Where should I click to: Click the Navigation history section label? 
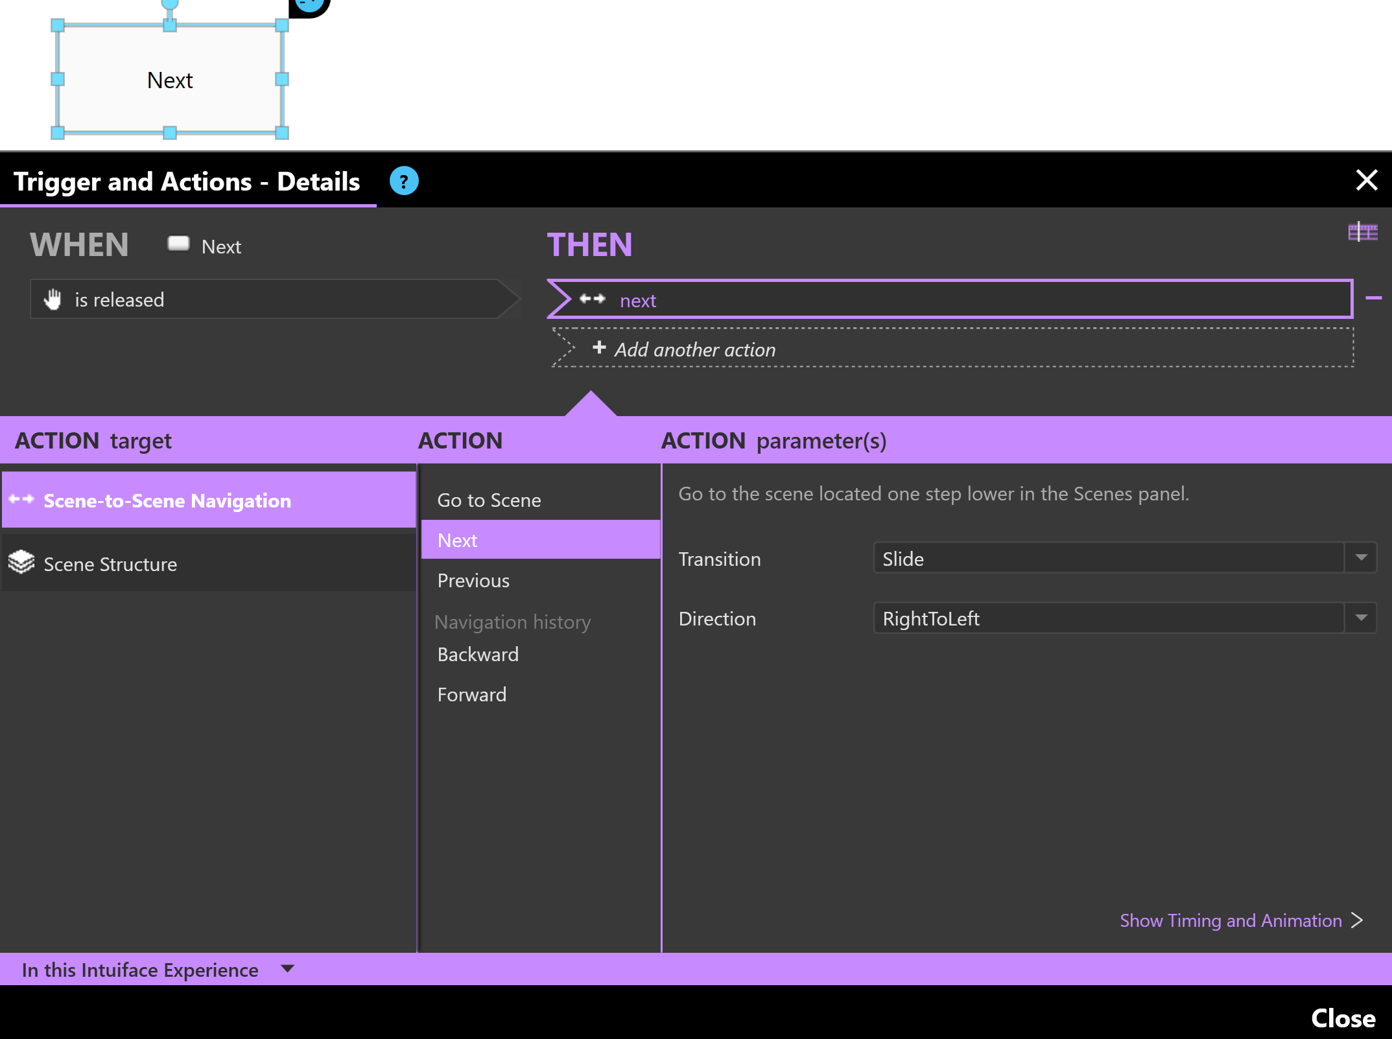[512, 622]
